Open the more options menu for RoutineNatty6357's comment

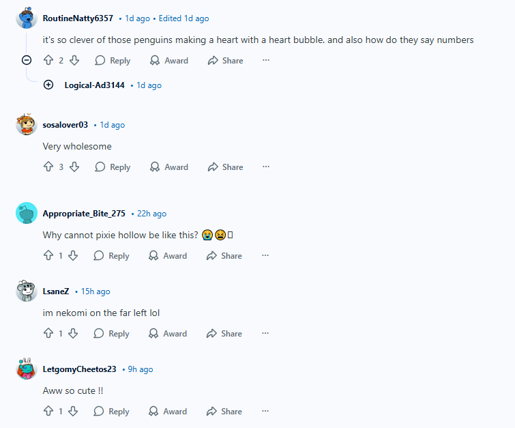(x=266, y=60)
